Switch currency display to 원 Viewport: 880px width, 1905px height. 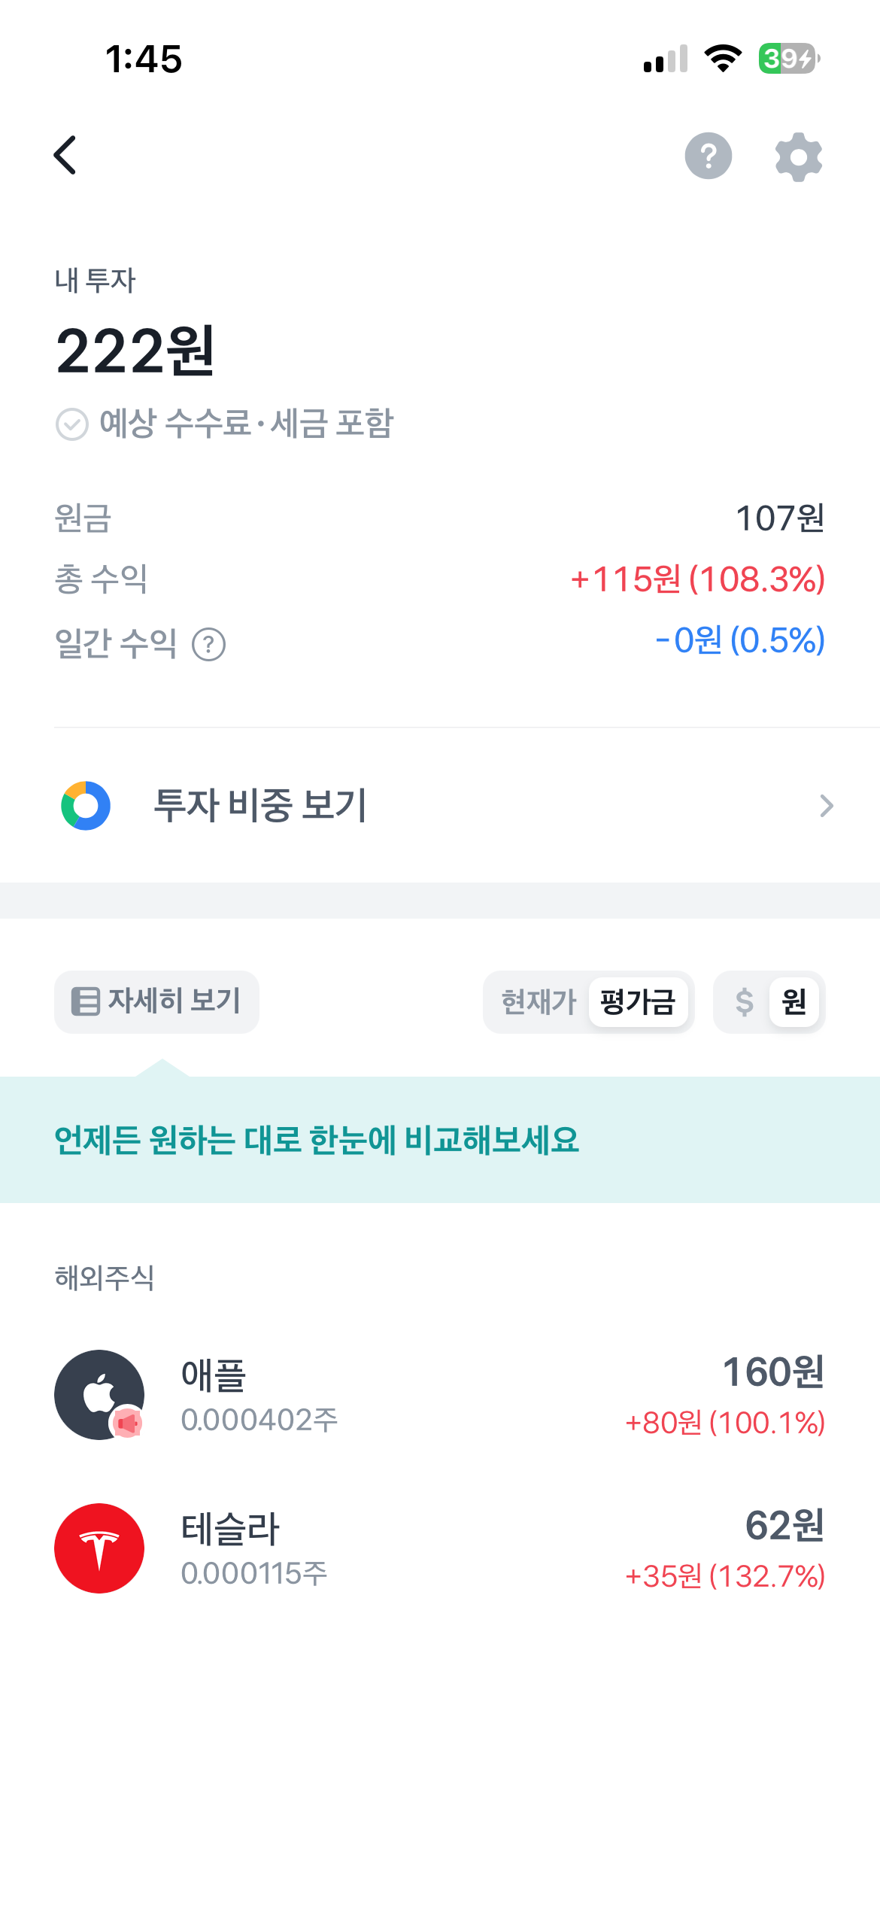click(794, 1002)
